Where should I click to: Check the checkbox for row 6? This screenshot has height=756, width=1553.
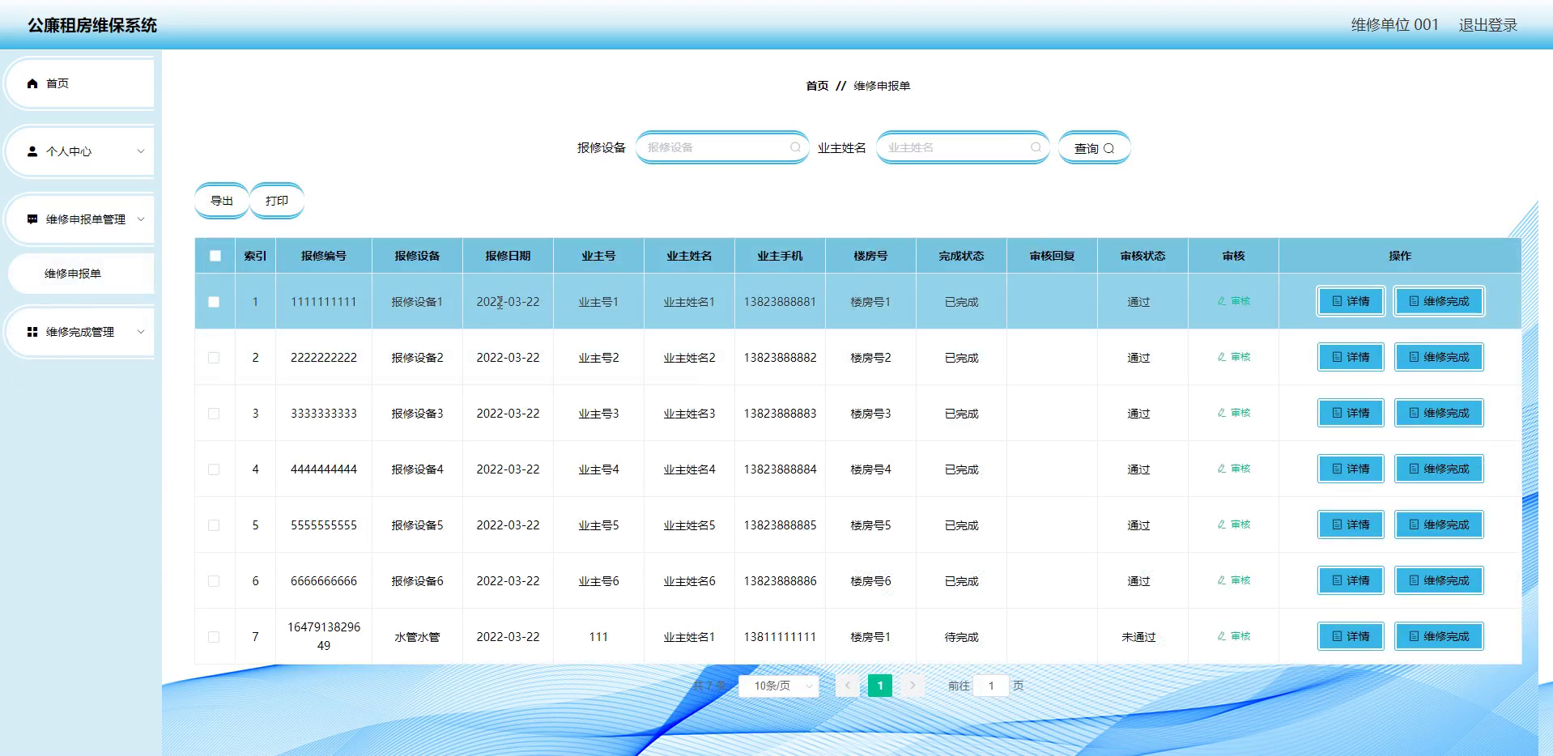point(214,581)
